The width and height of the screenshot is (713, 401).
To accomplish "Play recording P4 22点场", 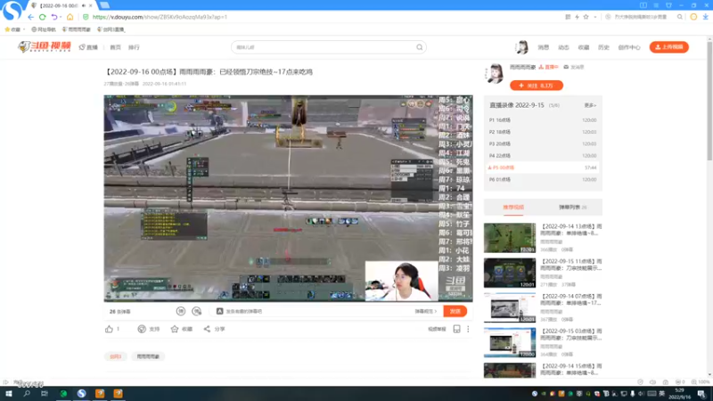I will coord(543,155).
